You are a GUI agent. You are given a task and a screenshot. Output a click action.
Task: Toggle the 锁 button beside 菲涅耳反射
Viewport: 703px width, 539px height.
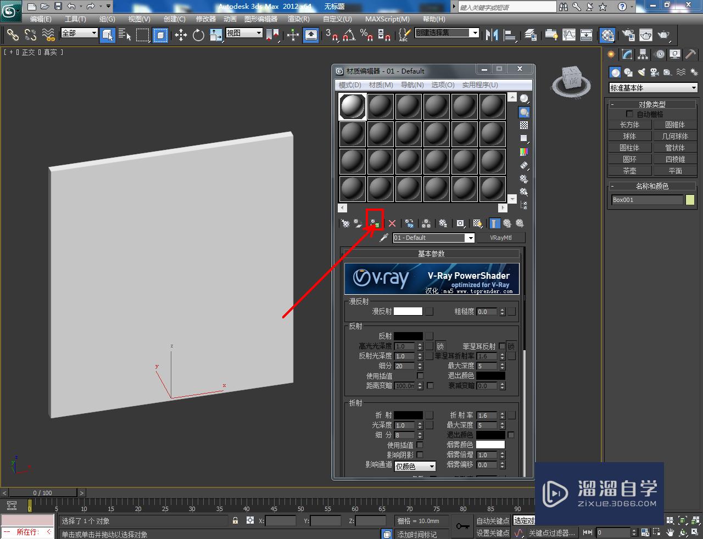click(511, 346)
